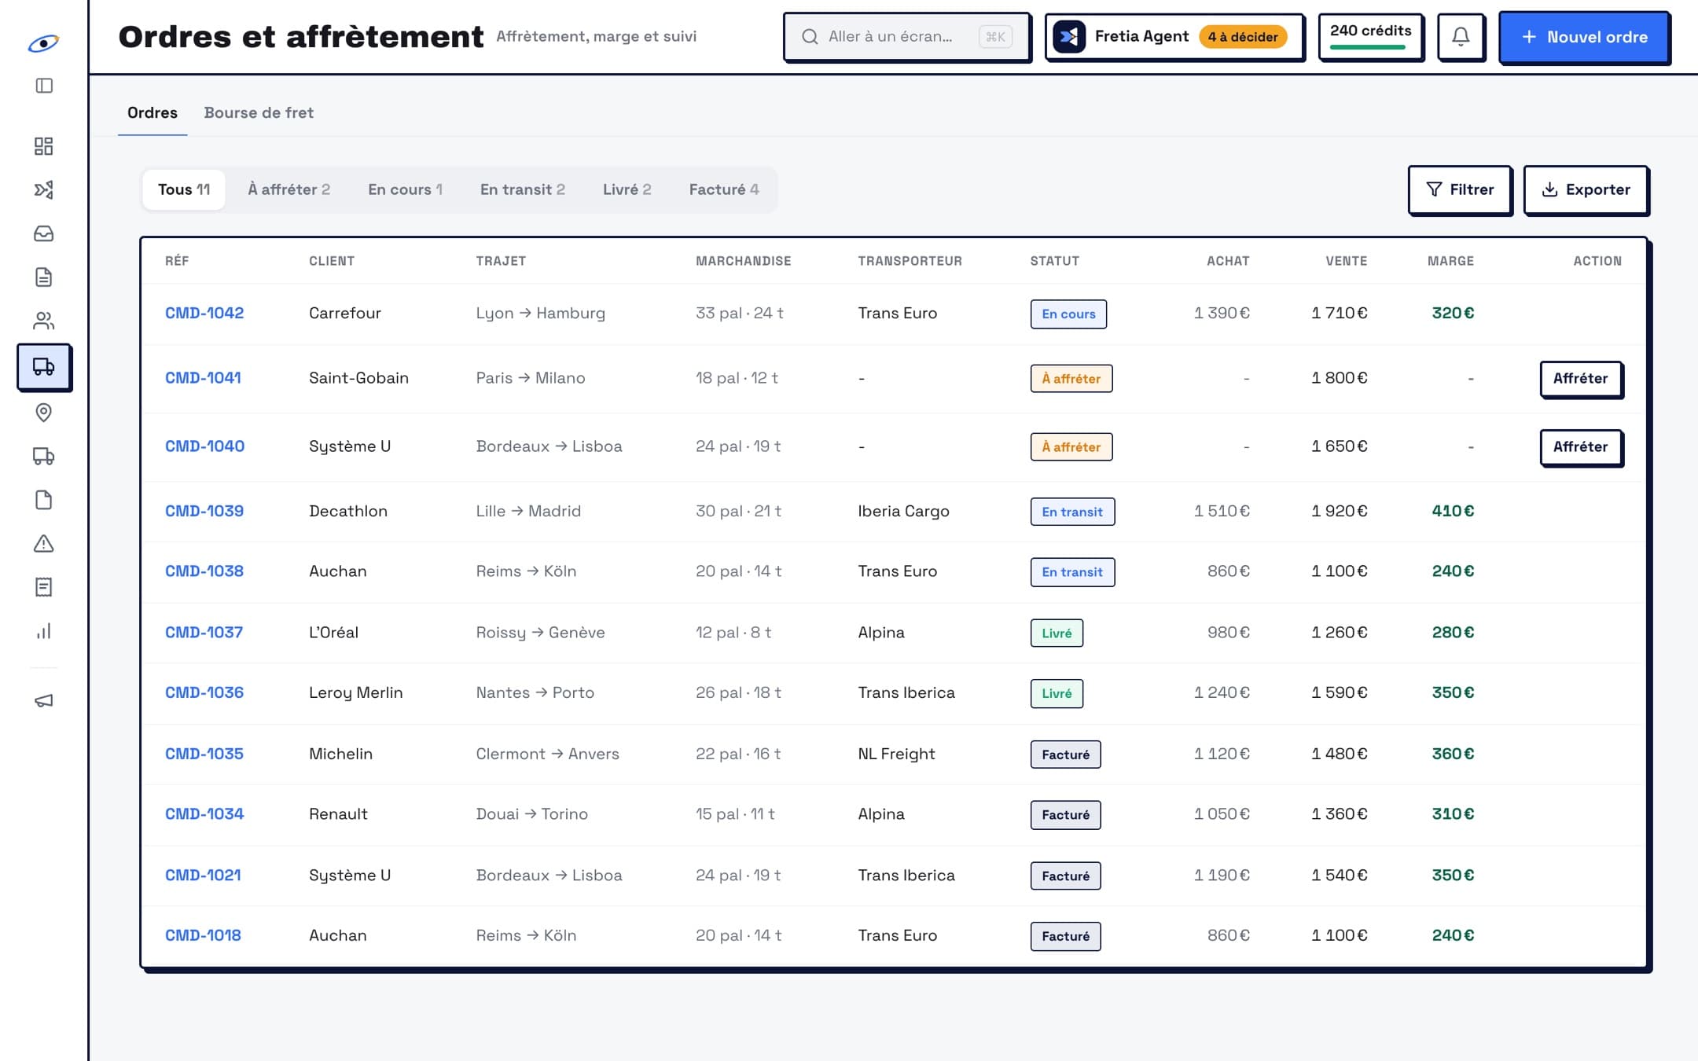Select the En cours 1 tab
The image size is (1698, 1061).
point(405,189)
